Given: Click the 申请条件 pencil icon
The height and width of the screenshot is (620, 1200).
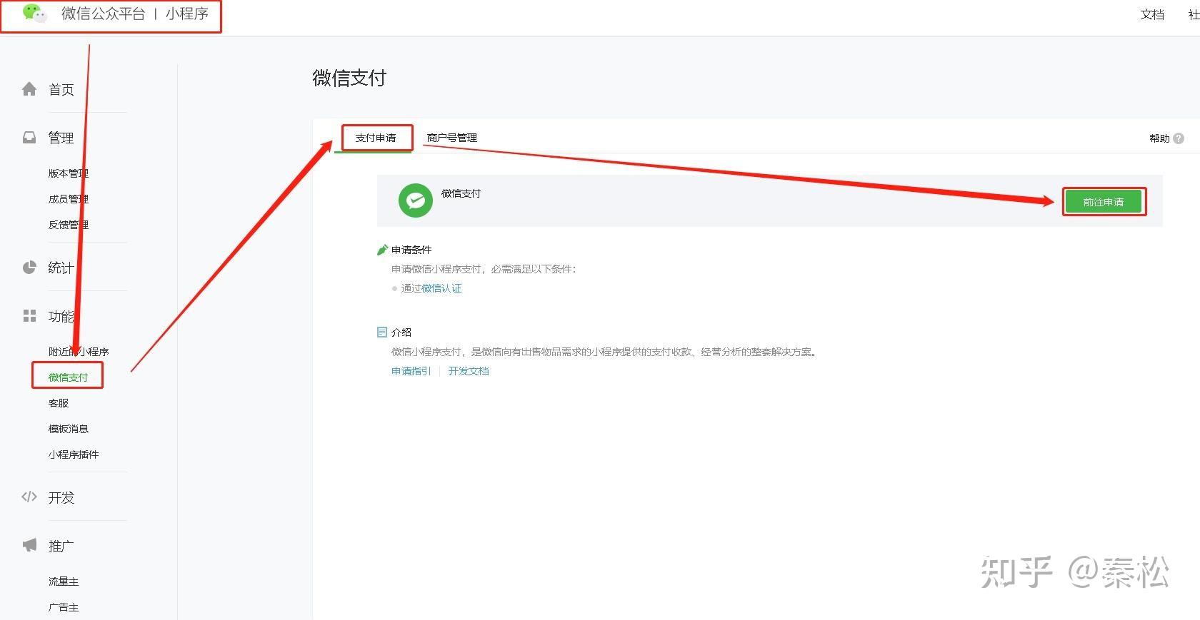Looking at the screenshot, I should [382, 250].
